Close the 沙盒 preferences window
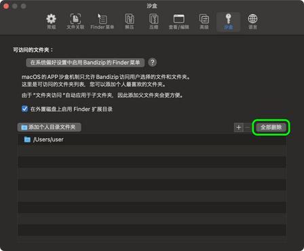 pyautogui.click(x=6, y=6)
